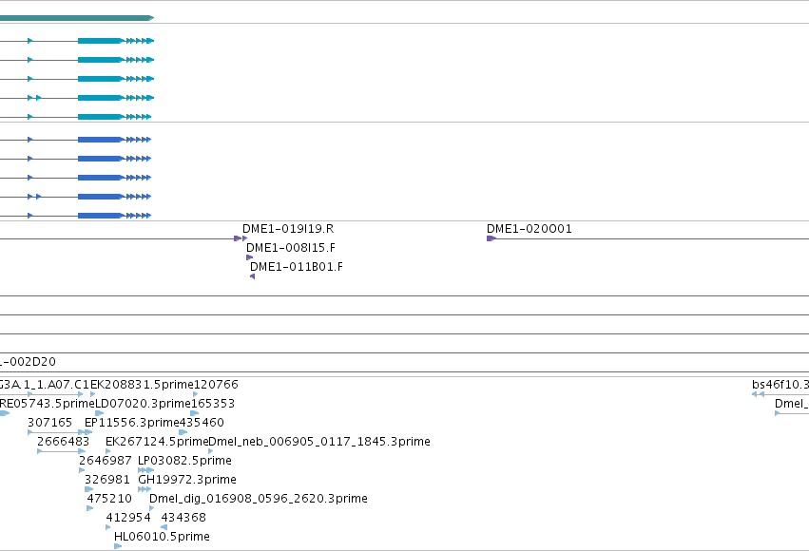Click the arrow glyph under 165353
Image resolution: width=809 pixels, height=551 pixels.
pyautogui.click(x=195, y=413)
